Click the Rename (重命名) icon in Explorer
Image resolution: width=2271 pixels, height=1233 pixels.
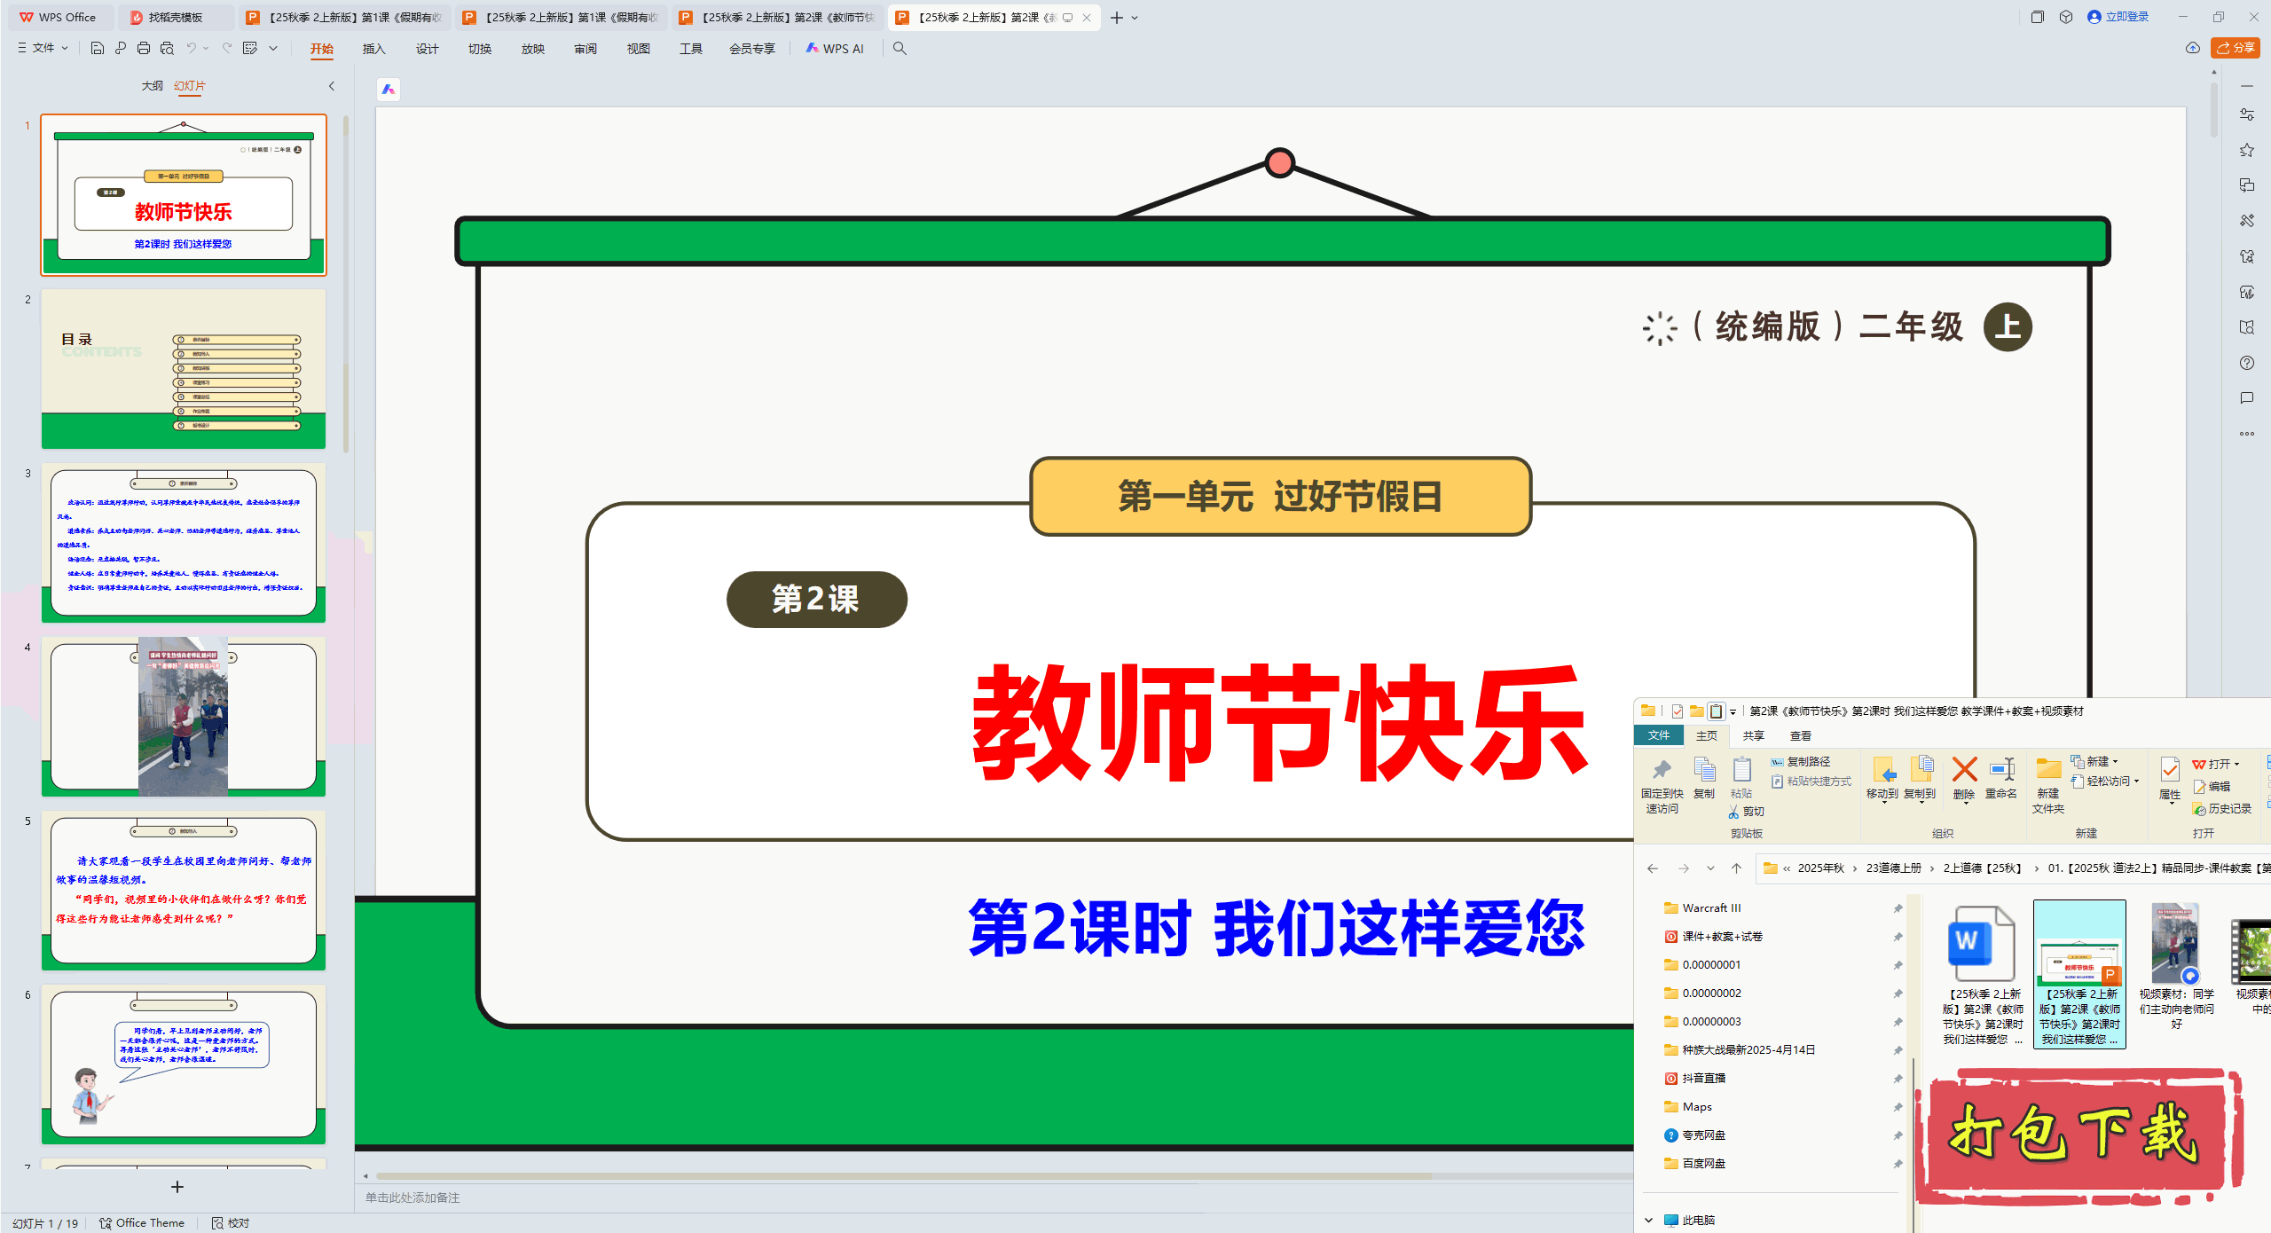coord(2001,771)
